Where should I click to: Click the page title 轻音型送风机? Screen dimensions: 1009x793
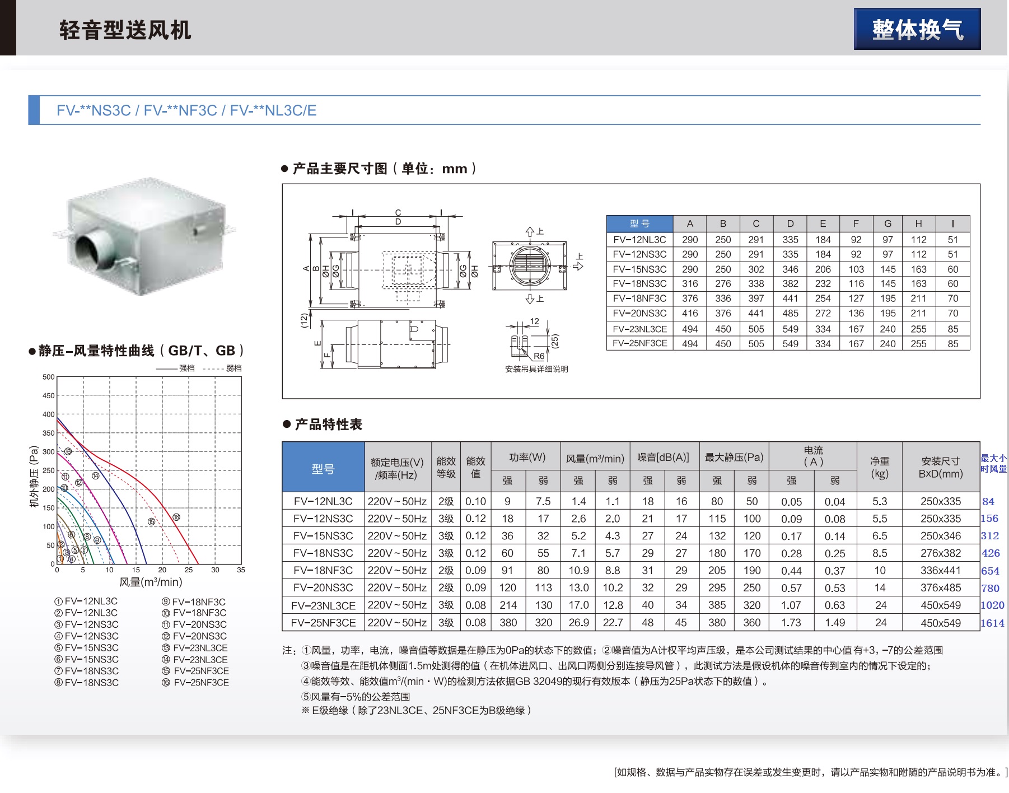[125, 30]
